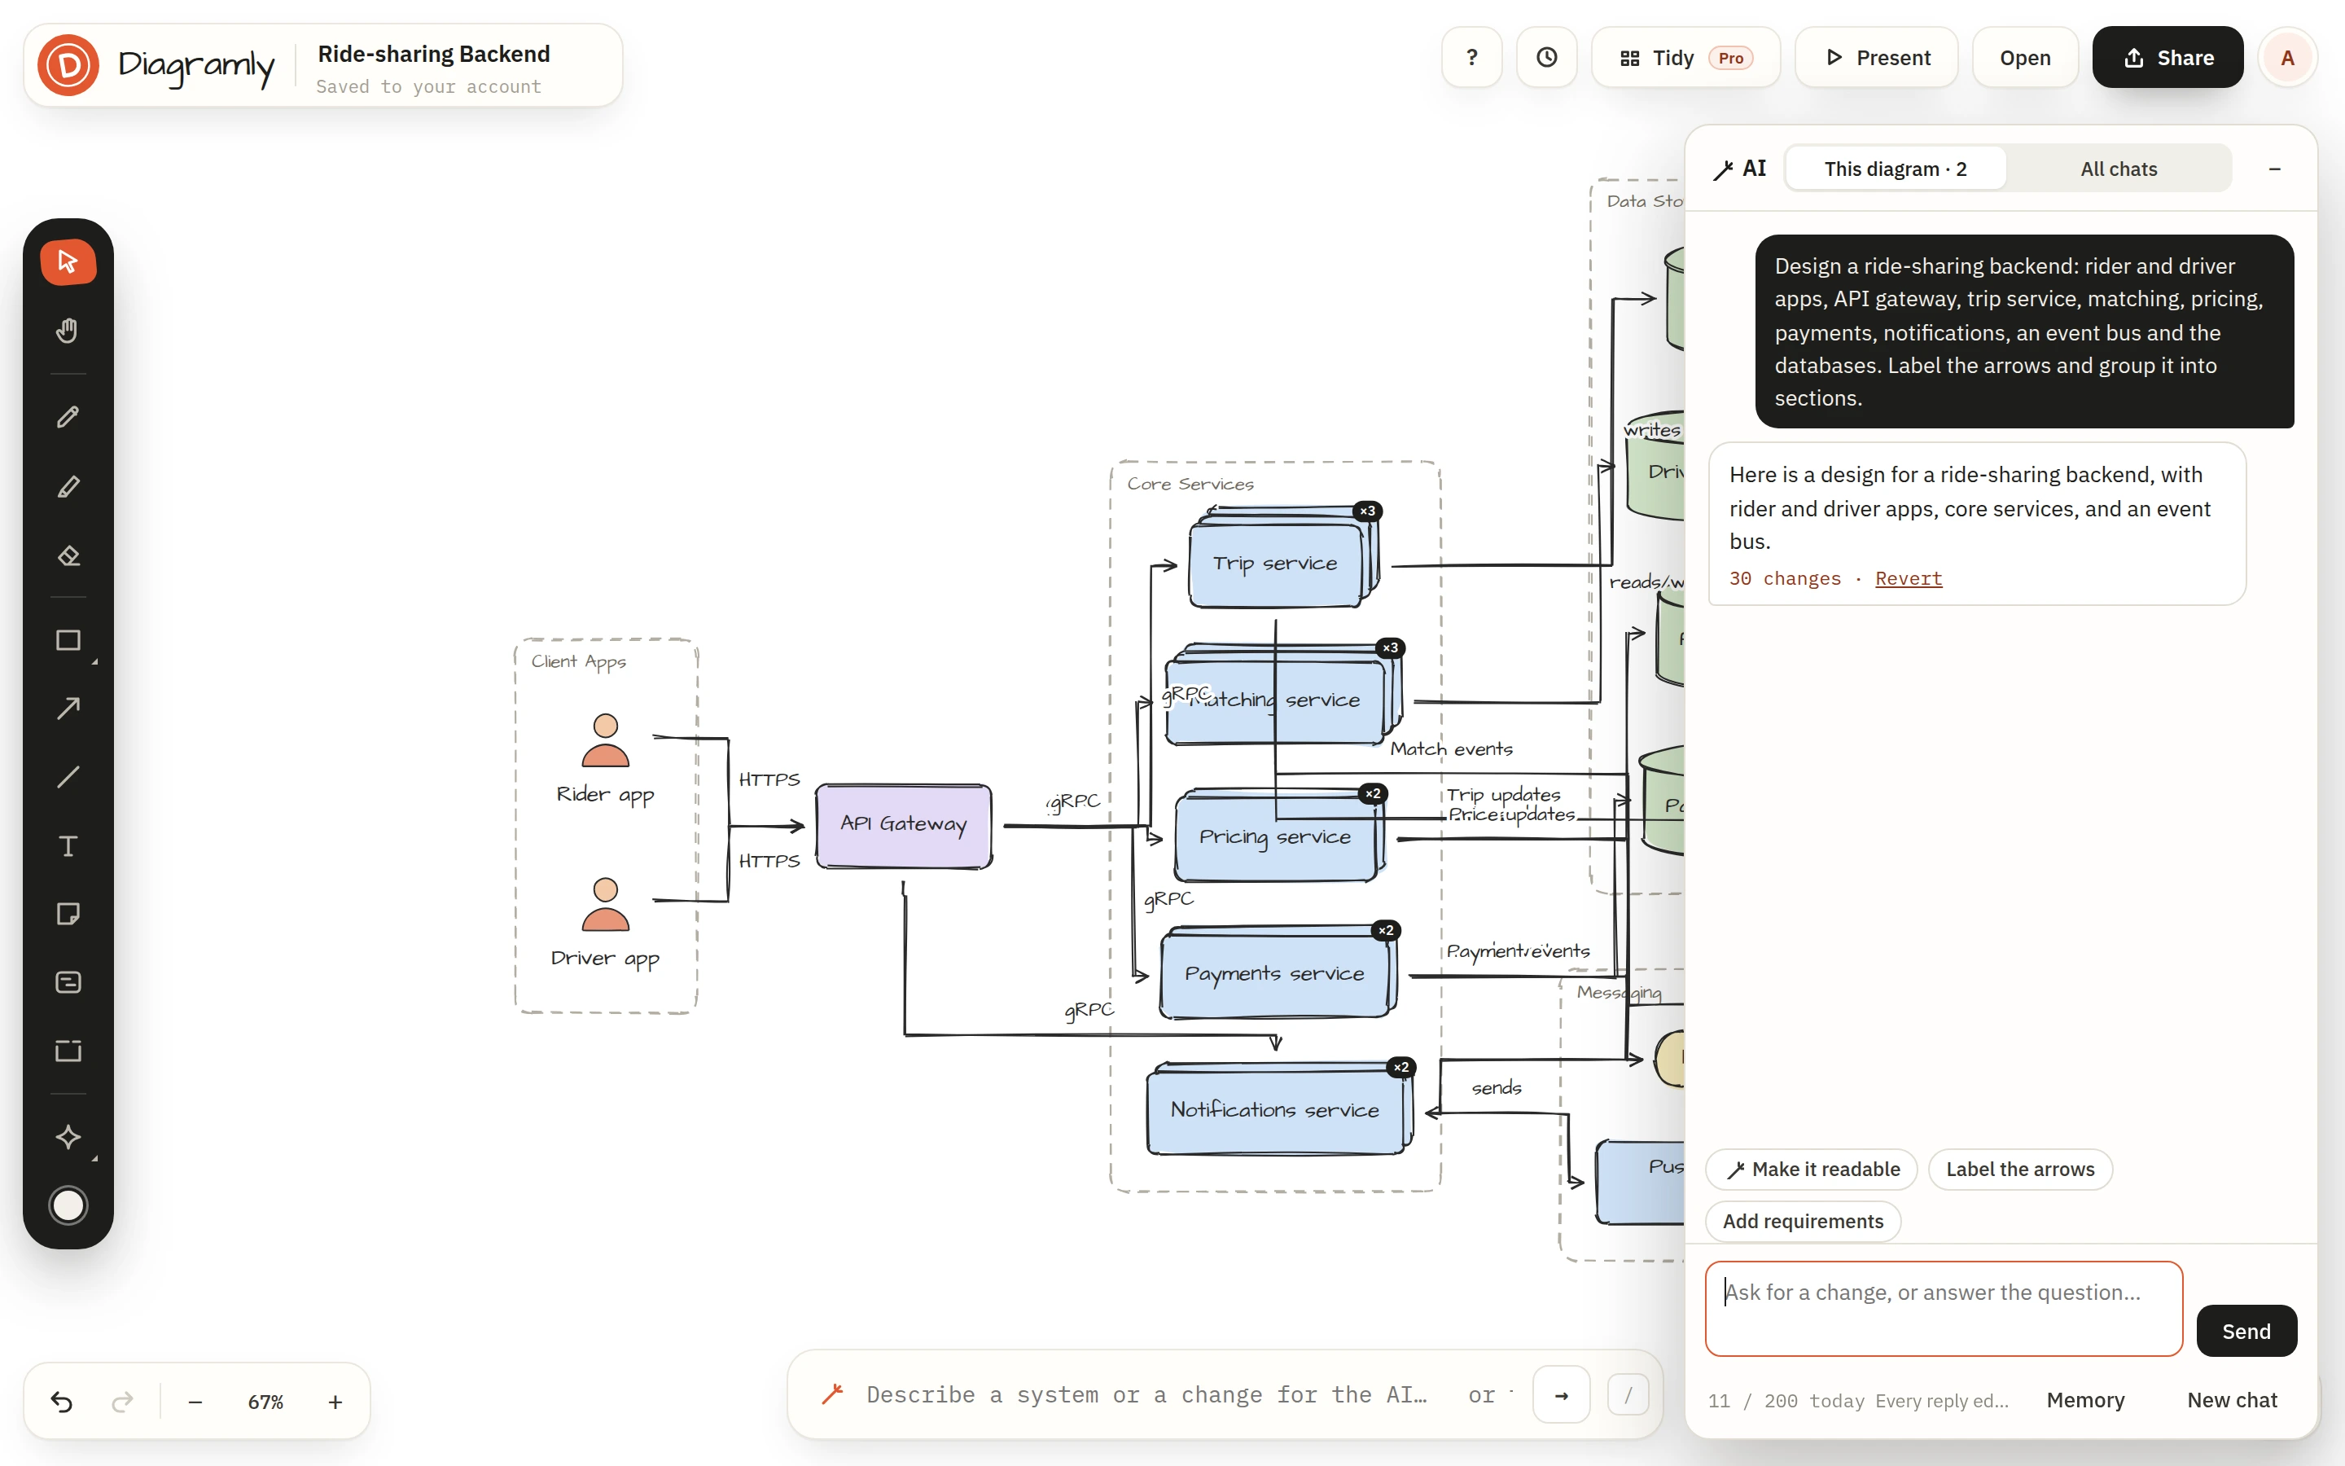Select the eraser tool
2345x1466 pixels.
(68, 555)
